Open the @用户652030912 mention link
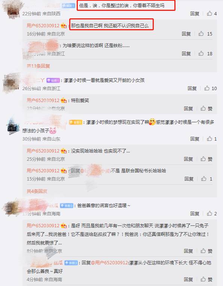 109,263
